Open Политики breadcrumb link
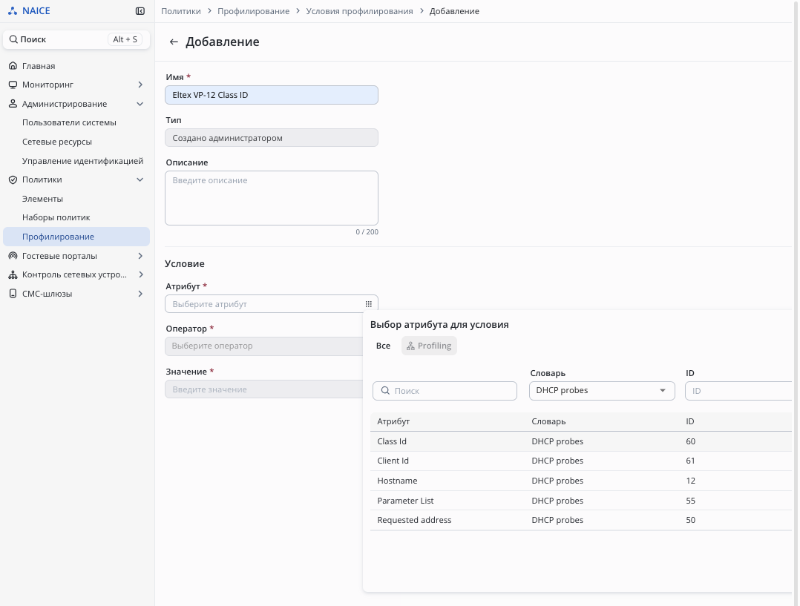Screen dimensions: 800x606 [x=181, y=11]
